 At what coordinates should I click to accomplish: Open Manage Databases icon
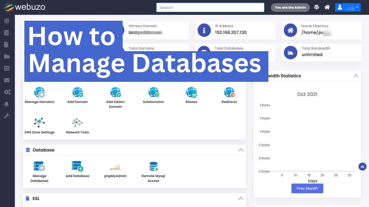39,166
